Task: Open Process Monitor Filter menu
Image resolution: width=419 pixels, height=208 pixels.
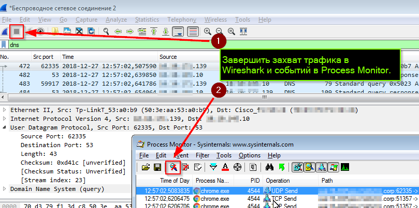Action: pyautogui.click(x=203, y=155)
